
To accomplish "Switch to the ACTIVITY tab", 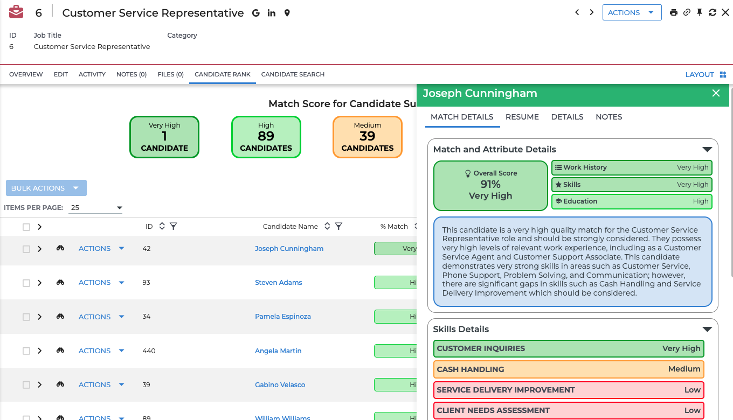I will click(92, 74).
